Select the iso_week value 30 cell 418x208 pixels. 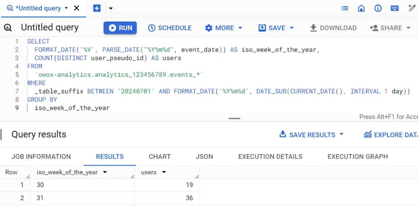(82, 185)
